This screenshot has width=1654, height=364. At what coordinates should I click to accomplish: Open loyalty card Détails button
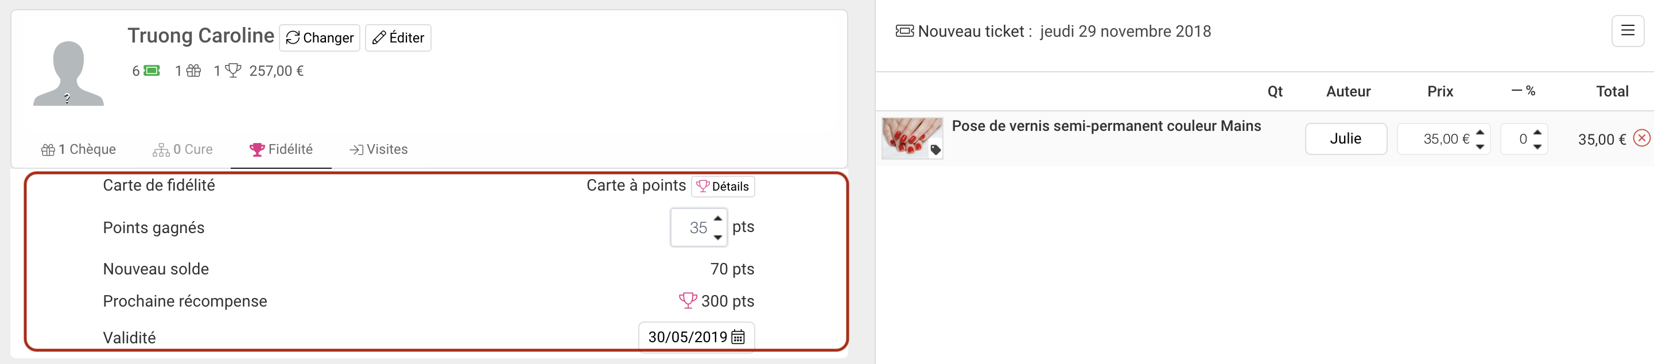(x=723, y=186)
